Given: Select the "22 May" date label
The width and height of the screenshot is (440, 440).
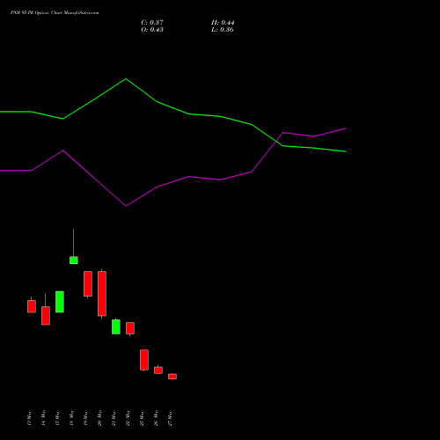Looking at the screenshot, I should pyautogui.click(x=128, y=418).
